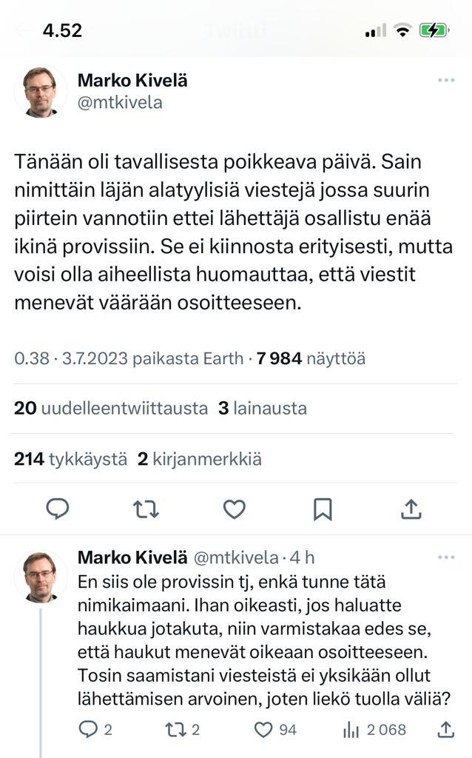Open reply author's avatar thumbnail

[x=40, y=575]
